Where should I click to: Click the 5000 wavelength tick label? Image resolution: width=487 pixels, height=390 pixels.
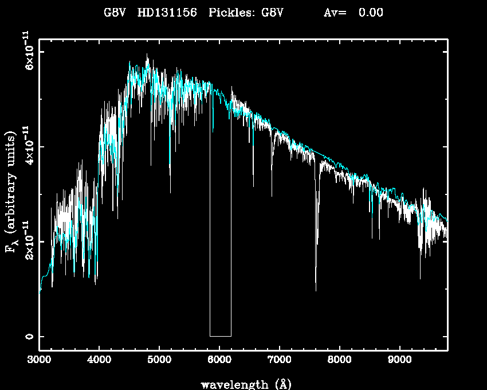click(x=159, y=360)
